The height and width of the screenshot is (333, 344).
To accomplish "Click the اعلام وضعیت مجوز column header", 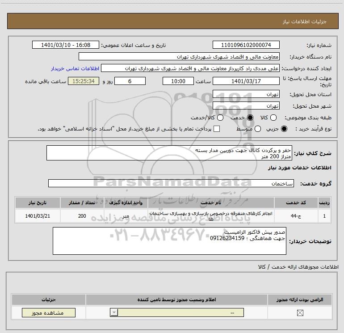I will pos(176,299).
